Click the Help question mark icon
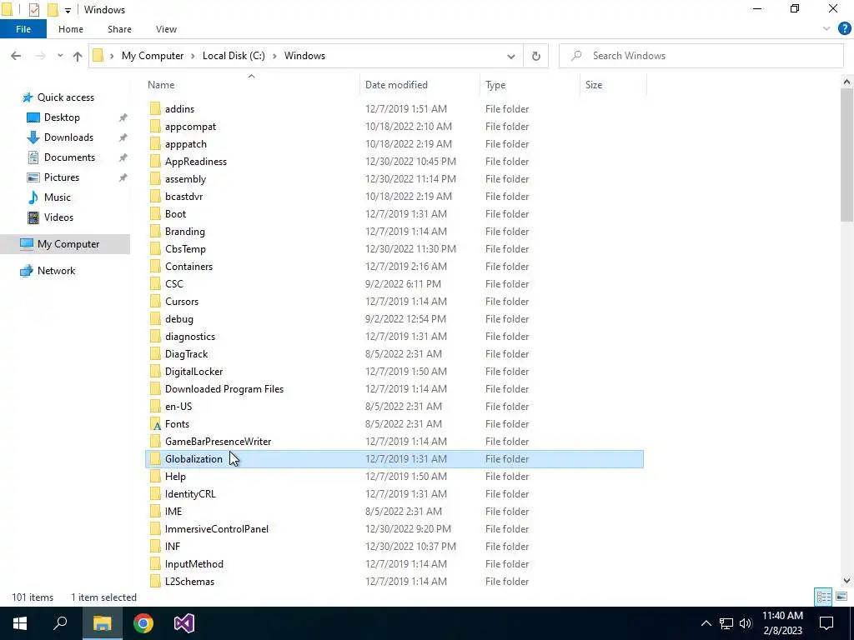Screen dimensions: 854x640 click(x=844, y=29)
